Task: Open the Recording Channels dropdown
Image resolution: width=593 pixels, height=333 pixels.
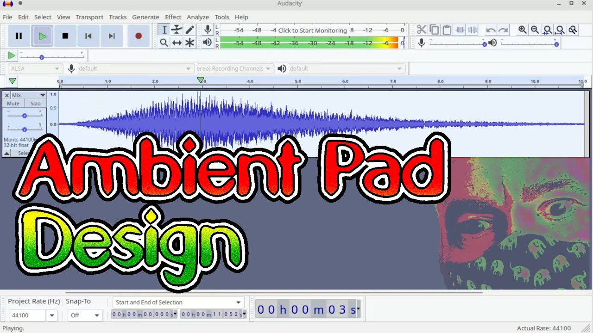Action: 235,68
